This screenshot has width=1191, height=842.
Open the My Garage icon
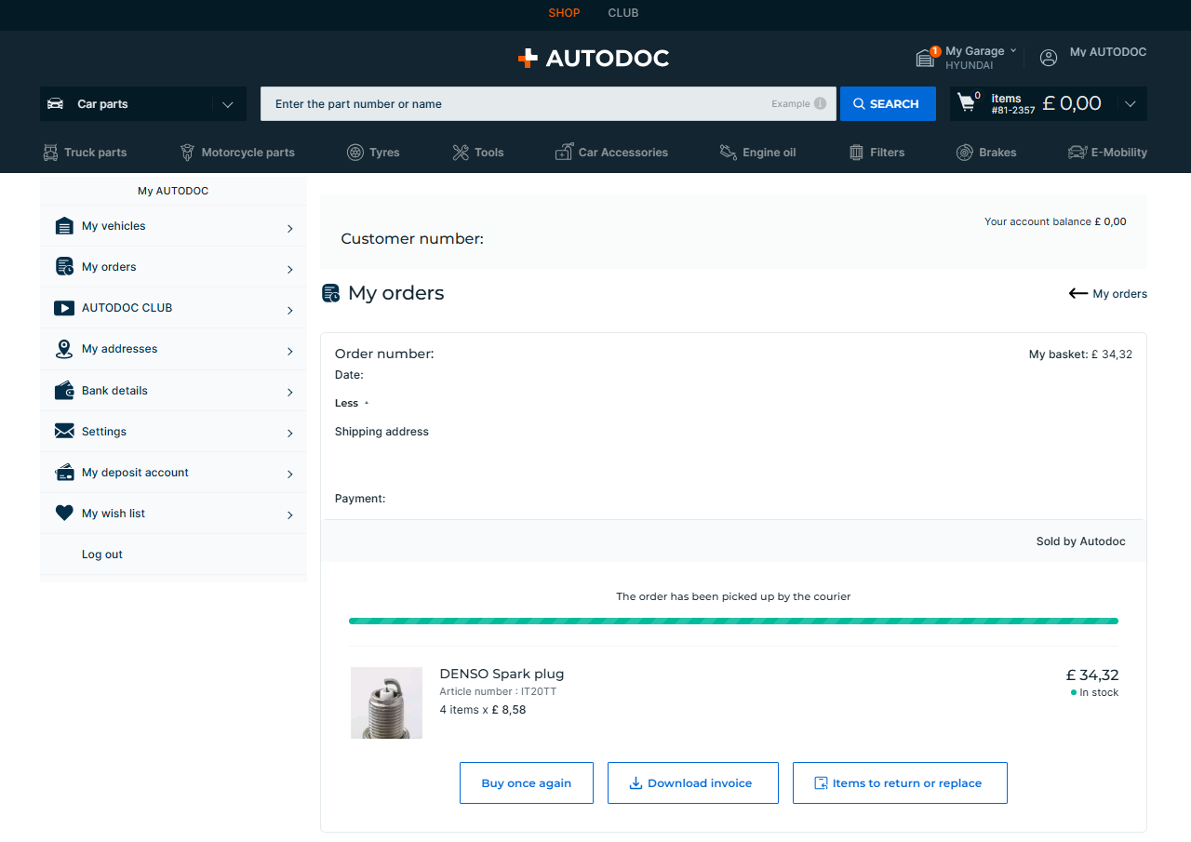(925, 58)
